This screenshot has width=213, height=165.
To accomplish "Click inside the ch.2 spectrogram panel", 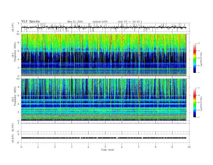I will coord(104,99).
